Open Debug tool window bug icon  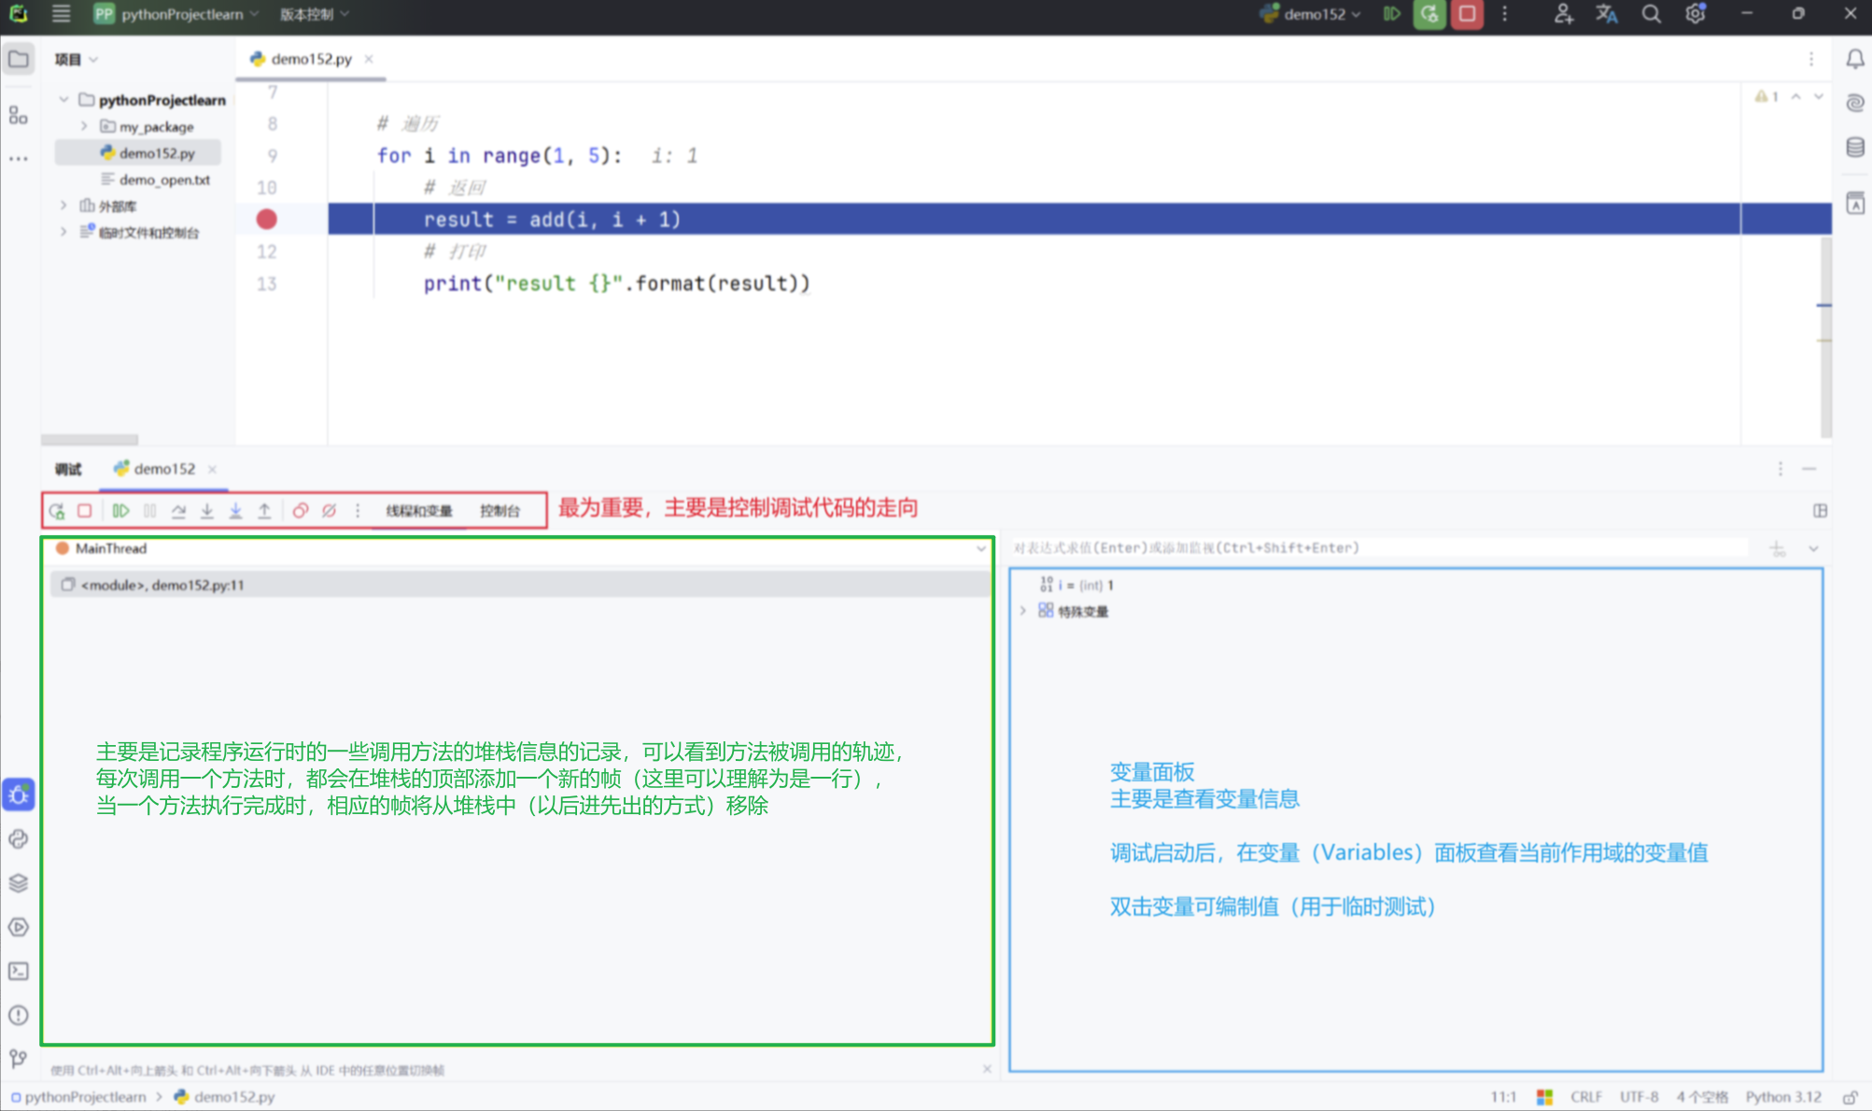19,795
